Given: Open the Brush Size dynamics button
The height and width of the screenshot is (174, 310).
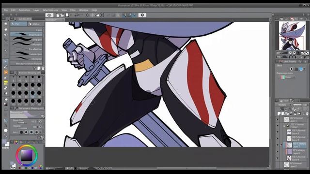Looking at the screenshot, I should point(41,121).
